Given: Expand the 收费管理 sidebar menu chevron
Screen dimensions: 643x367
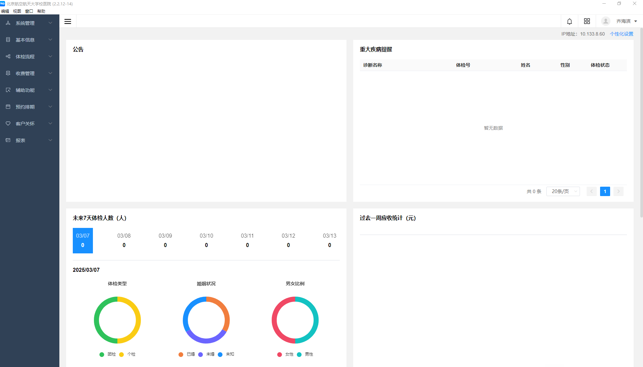Looking at the screenshot, I should [x=50, y=73].
